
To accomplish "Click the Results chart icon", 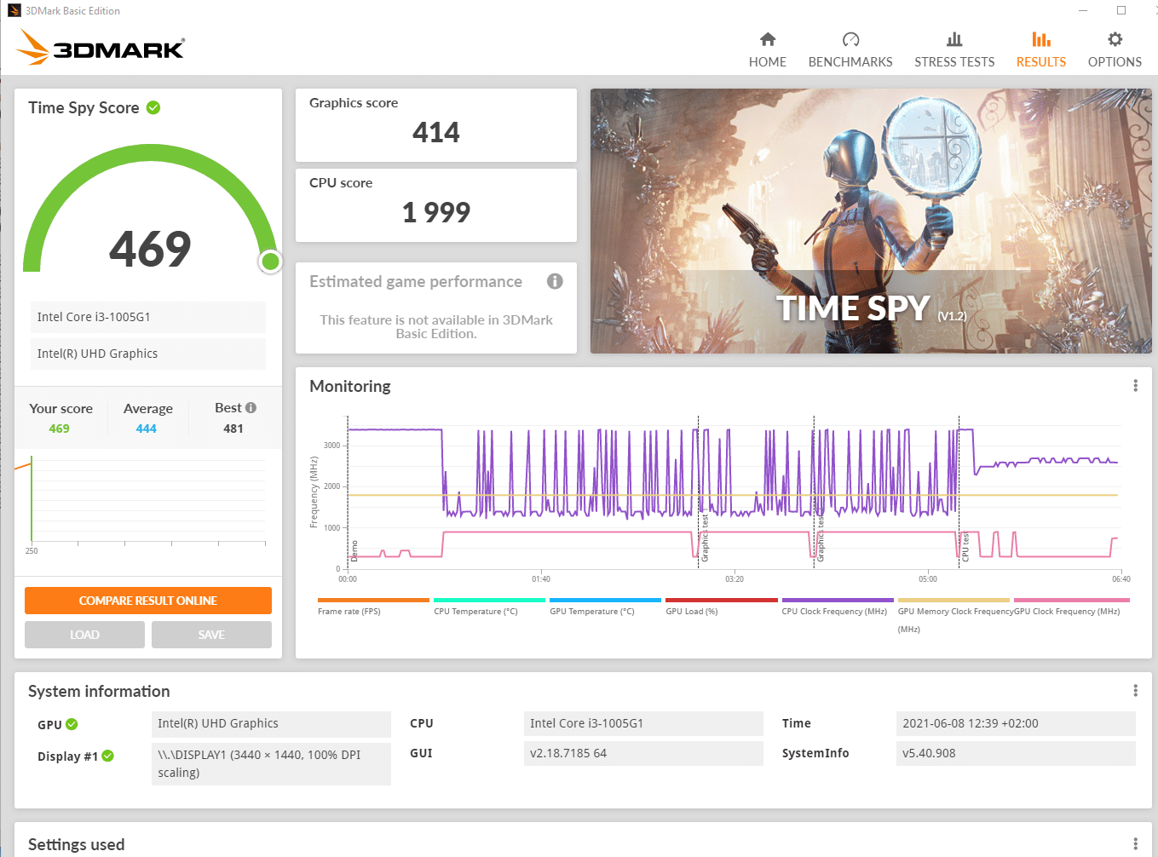I will (x=1041, y=39).
